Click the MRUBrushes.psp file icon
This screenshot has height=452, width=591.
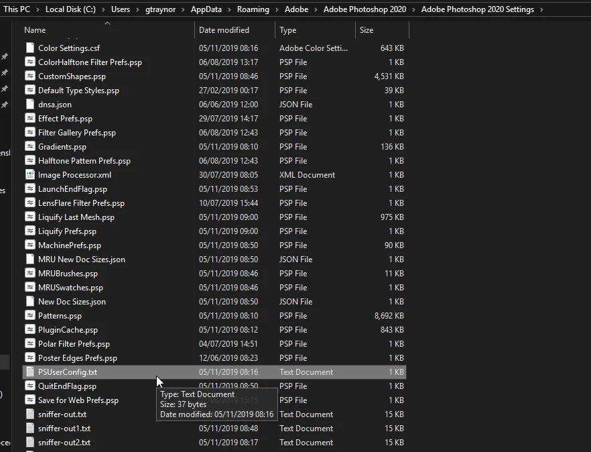pyautogui.click(x=29, y=273)
